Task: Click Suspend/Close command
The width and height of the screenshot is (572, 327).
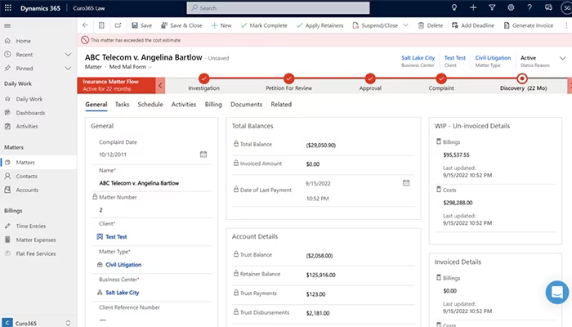Action: 375,25
